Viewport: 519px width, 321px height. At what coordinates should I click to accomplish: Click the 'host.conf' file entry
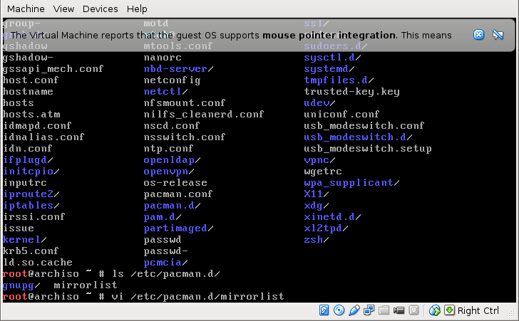coord(31,80)
